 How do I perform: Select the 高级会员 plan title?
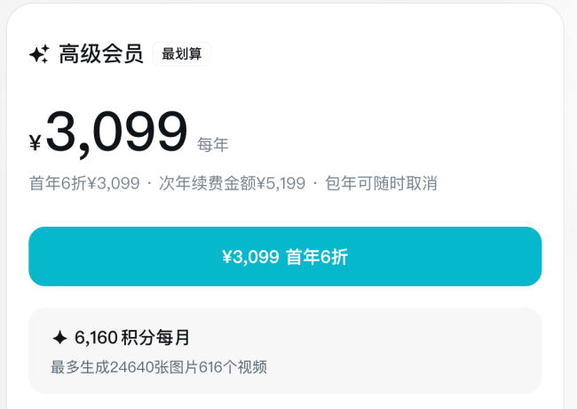(x=100, y=54)
